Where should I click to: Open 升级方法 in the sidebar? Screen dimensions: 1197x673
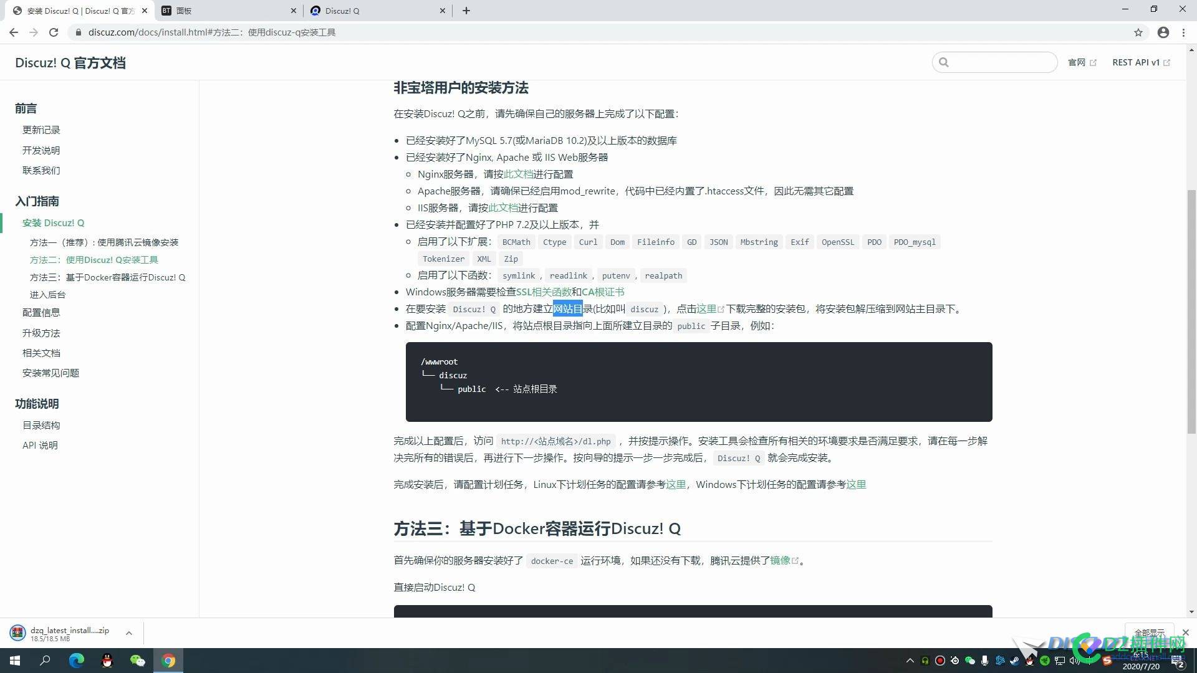tap(41, 333)
